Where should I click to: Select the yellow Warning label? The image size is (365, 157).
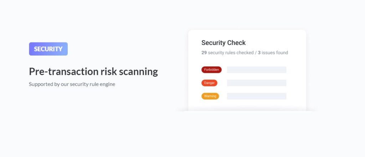(210, 96)
